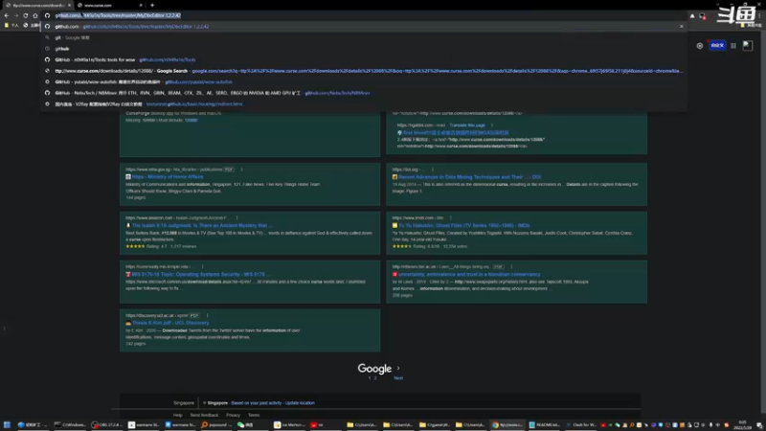Open the Google apps grid
Image resolution: width=766 pixels, height=431 pixels.
tap(733, 45)
